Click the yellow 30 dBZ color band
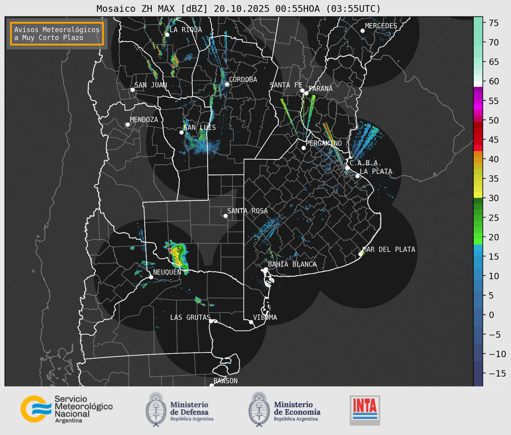This screenshot has height=435, width=511. tap(478, 195)
